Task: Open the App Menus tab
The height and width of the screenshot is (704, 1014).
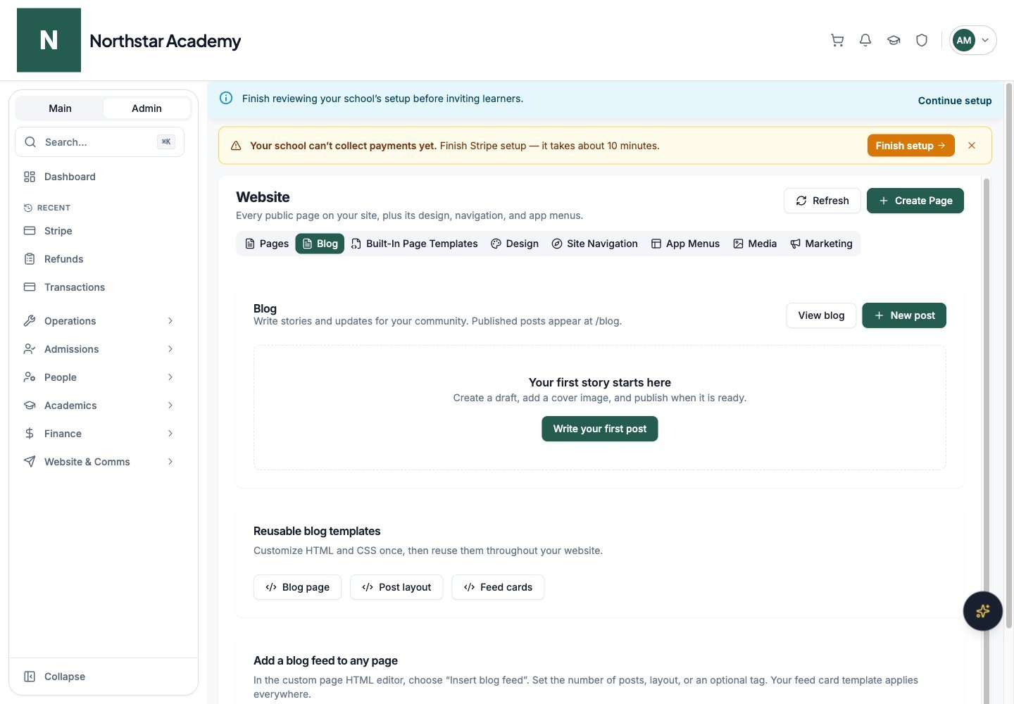Action: click(x=685, y=244)
